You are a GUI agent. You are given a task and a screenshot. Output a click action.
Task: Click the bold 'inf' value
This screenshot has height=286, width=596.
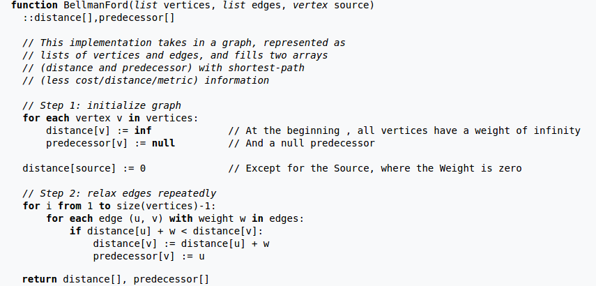[x=143, y=131]
